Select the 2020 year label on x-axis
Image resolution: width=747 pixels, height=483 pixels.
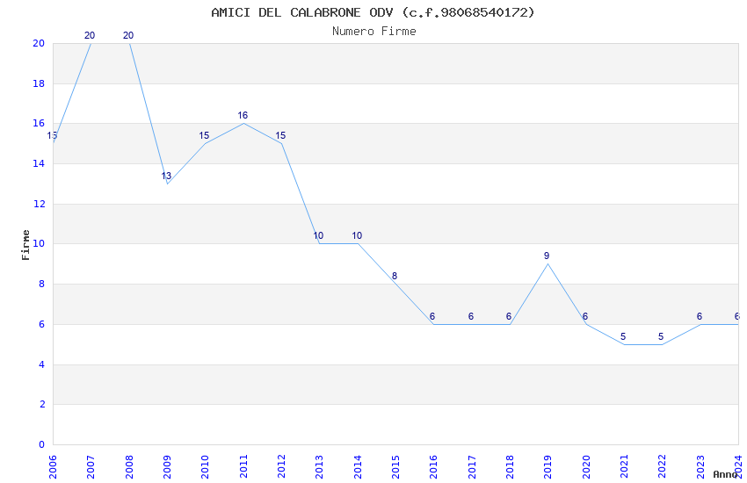pos(586,467)
